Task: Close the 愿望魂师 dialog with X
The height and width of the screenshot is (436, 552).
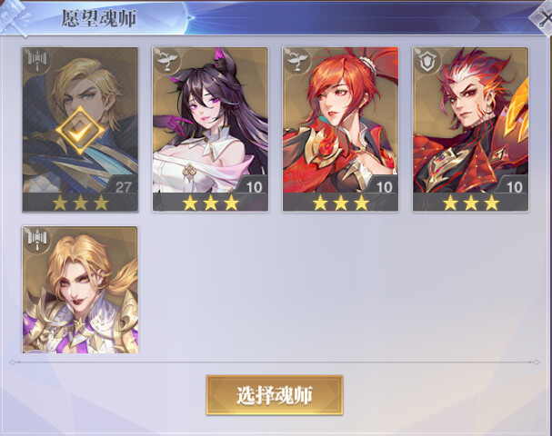Action: tap(543, 17)
